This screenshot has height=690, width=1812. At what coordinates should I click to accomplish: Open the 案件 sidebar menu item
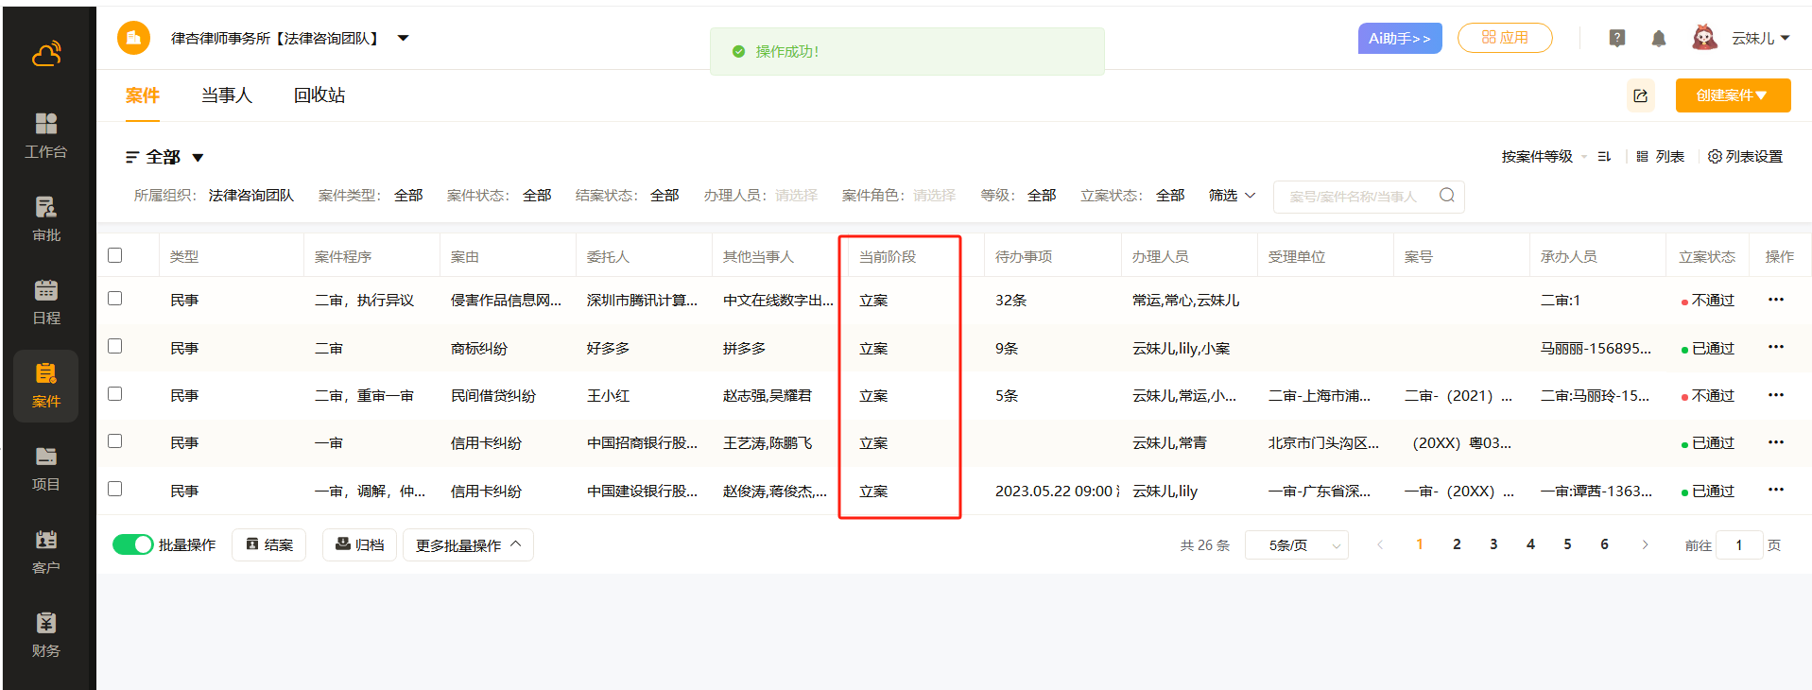[x=46, y=386]
